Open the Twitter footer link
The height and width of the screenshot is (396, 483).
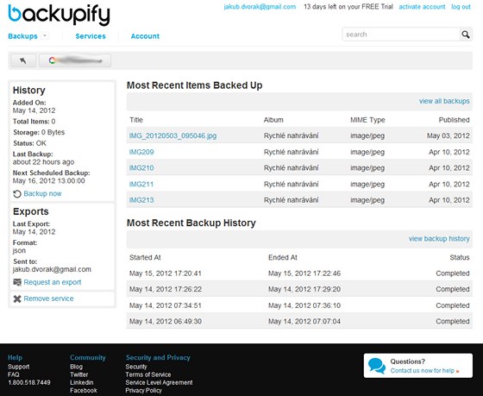[78, 374]
